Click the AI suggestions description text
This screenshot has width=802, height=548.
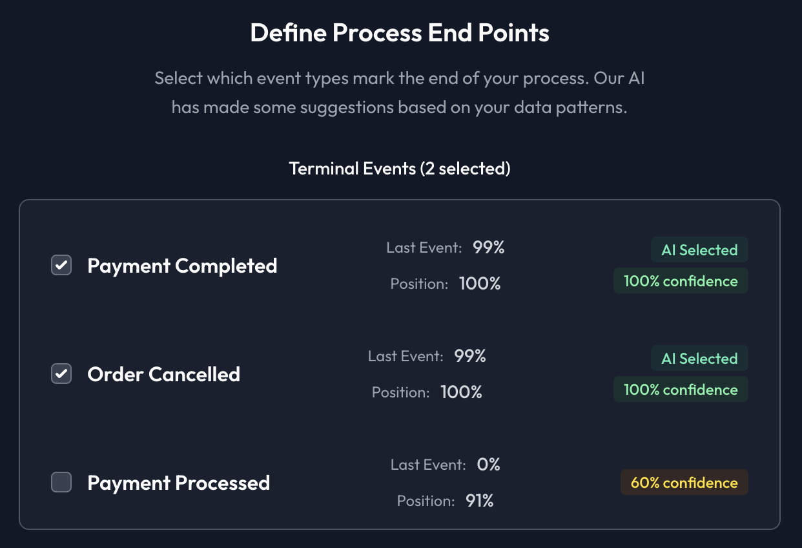tap(400, 93)
